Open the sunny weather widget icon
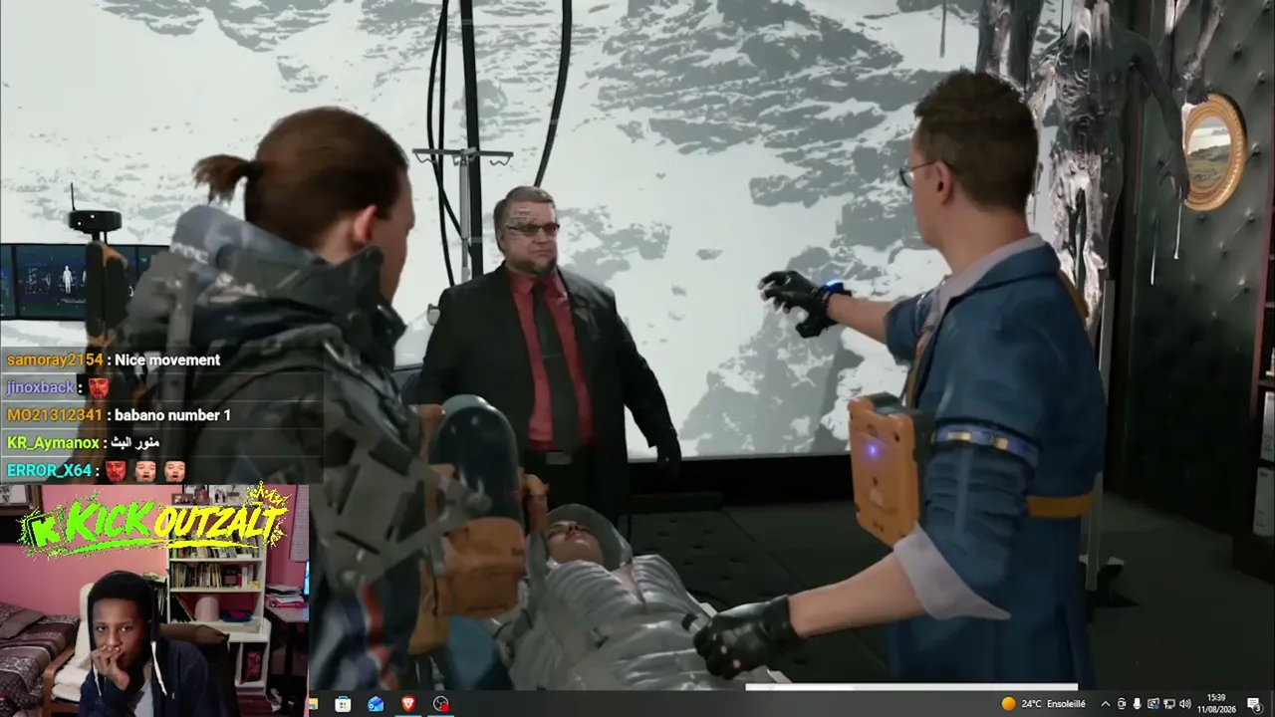 [x=1009, y=704]
